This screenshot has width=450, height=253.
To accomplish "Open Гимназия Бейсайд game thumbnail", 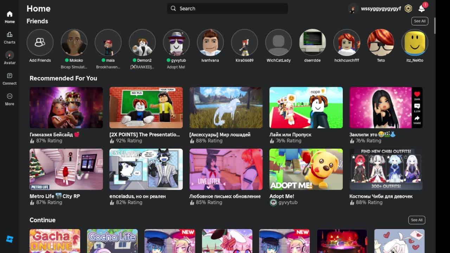I will 66,108.
